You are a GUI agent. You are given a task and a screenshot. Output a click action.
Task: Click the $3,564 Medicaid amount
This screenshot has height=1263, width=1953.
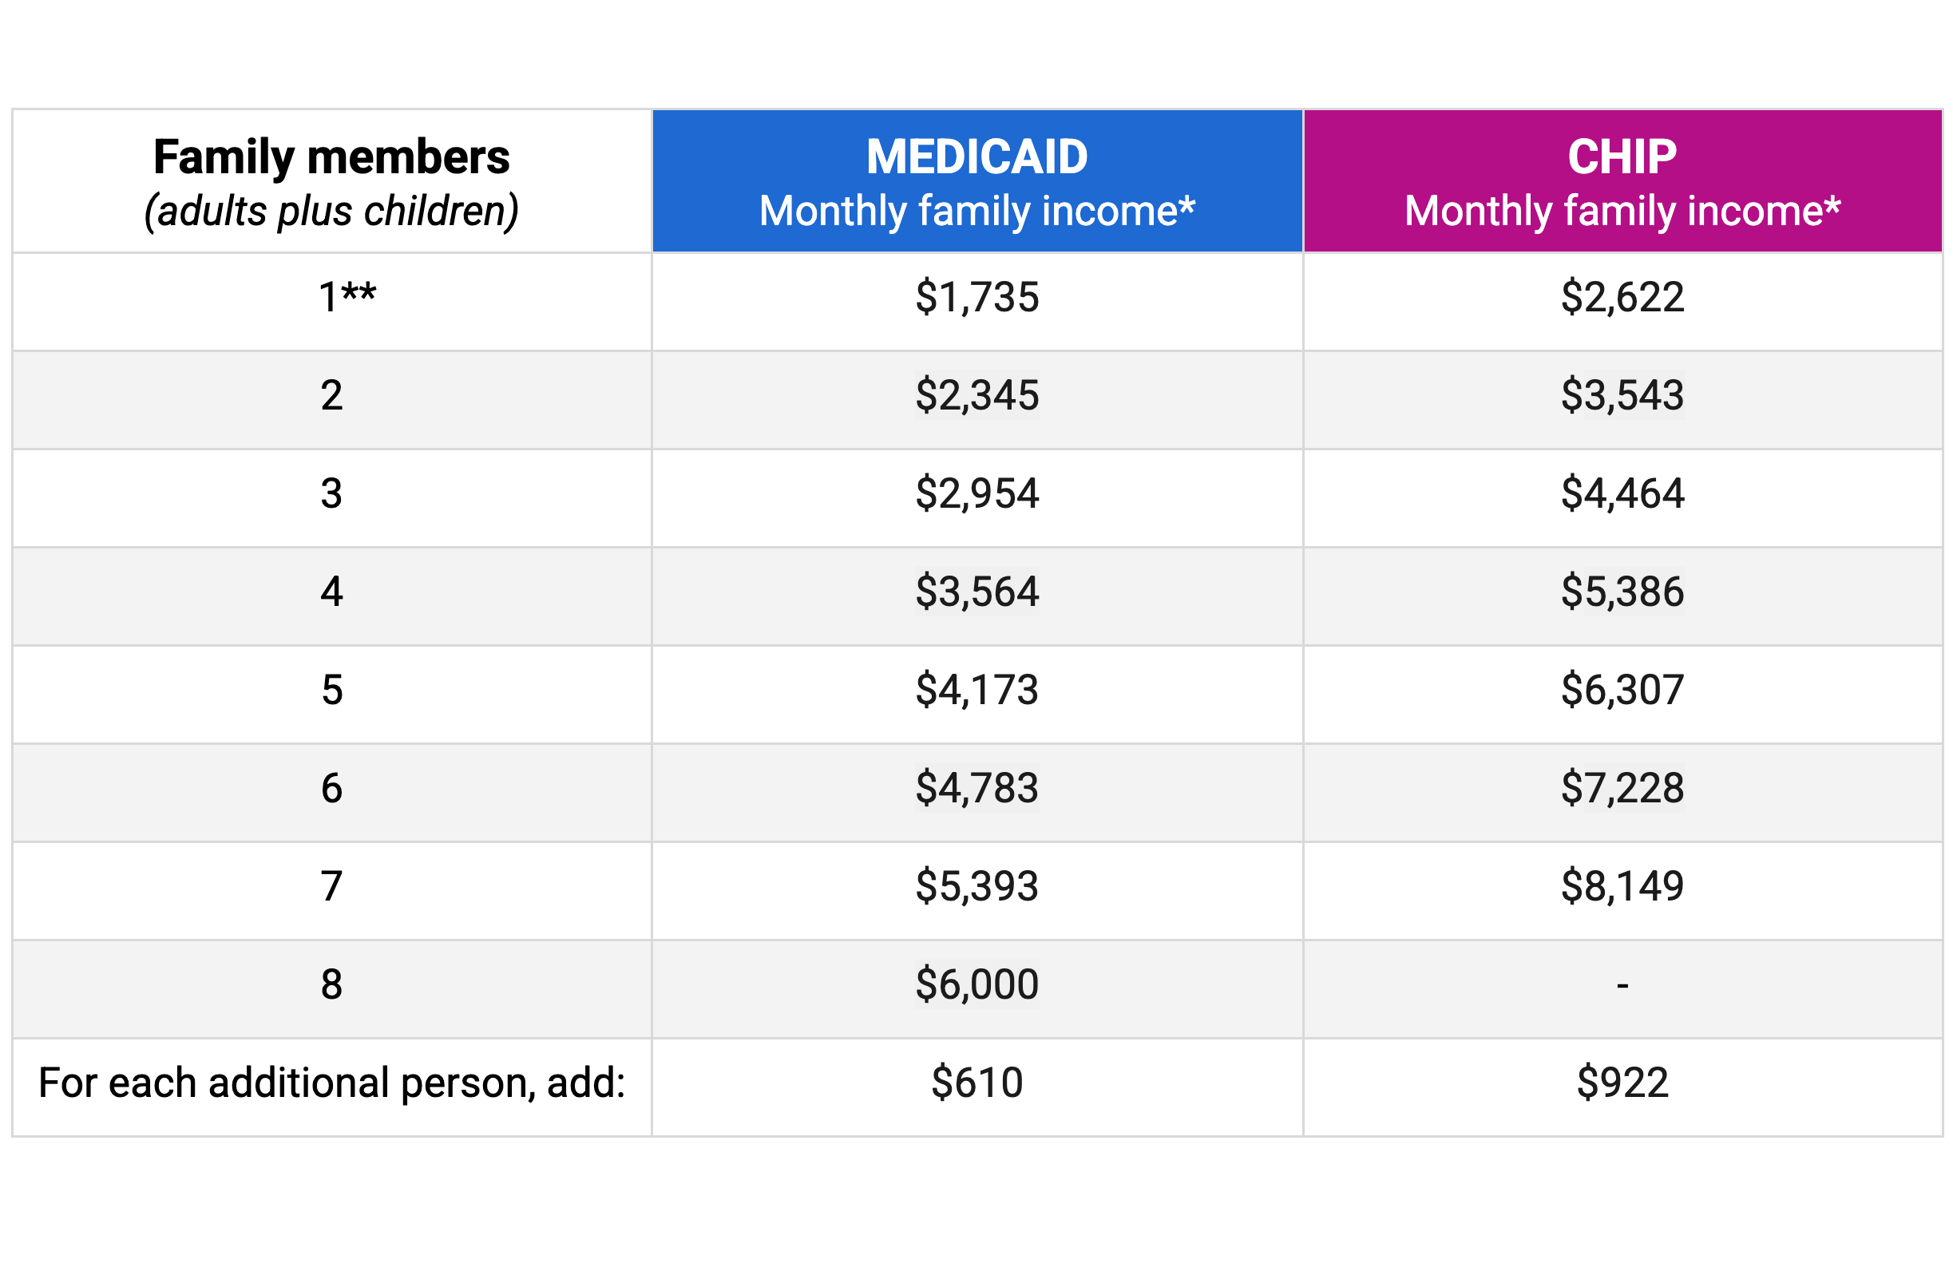tap(976, 592)
